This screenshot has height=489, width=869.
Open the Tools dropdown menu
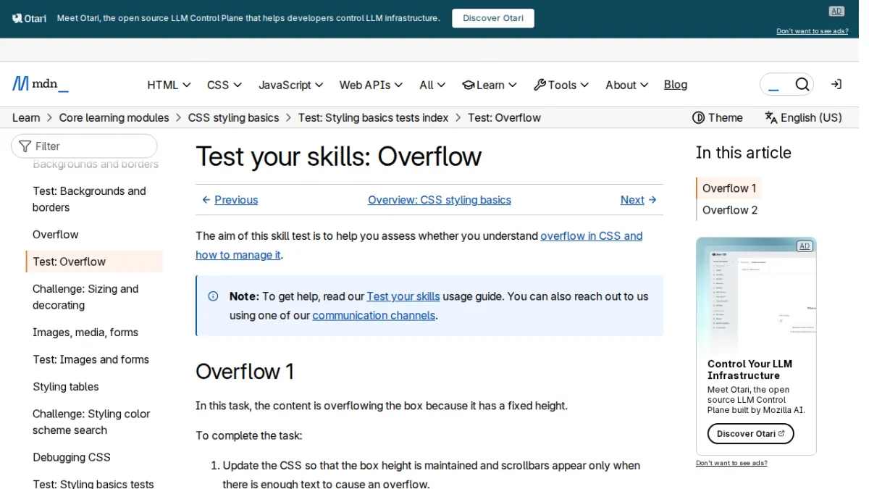click(x=561, y=85)
